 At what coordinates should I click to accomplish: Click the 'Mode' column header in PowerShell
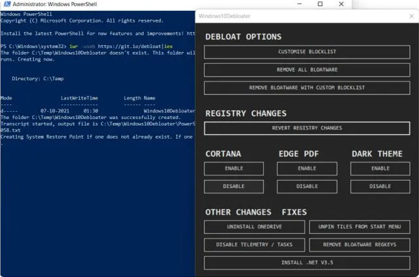click(6, 98)
